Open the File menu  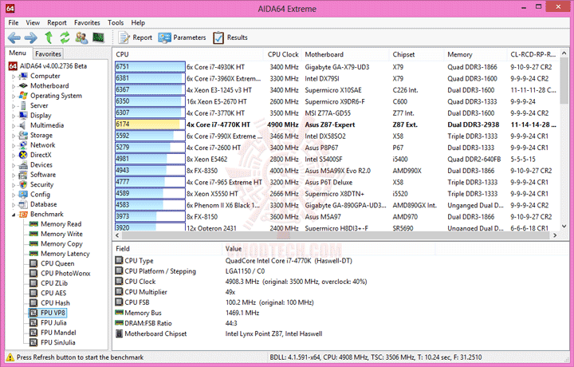(14, 22)
